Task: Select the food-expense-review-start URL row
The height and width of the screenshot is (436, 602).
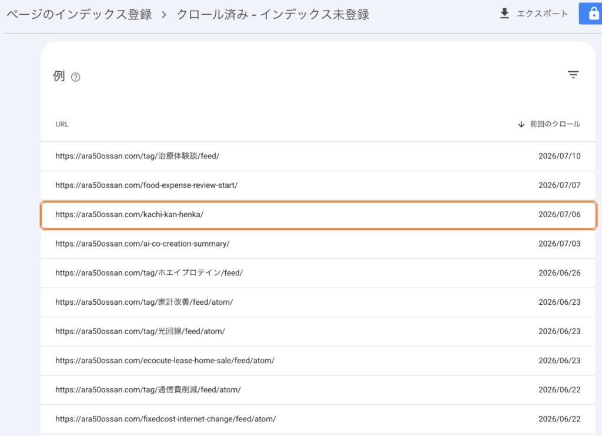Action: click(318, 185)
